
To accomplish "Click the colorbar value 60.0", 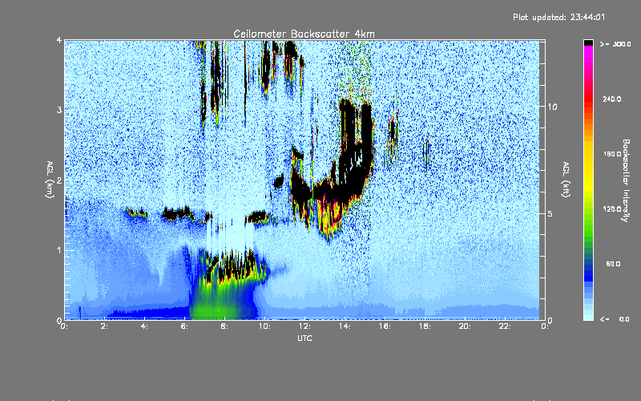I will pos(613,264).
